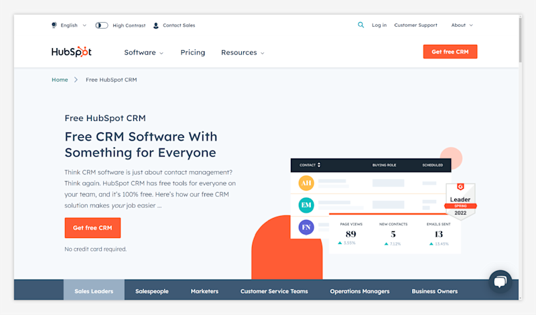Click the Contact Sales person icon
Image resolution: width=536 pixels, height=315 pixels.
coord(156,25)
